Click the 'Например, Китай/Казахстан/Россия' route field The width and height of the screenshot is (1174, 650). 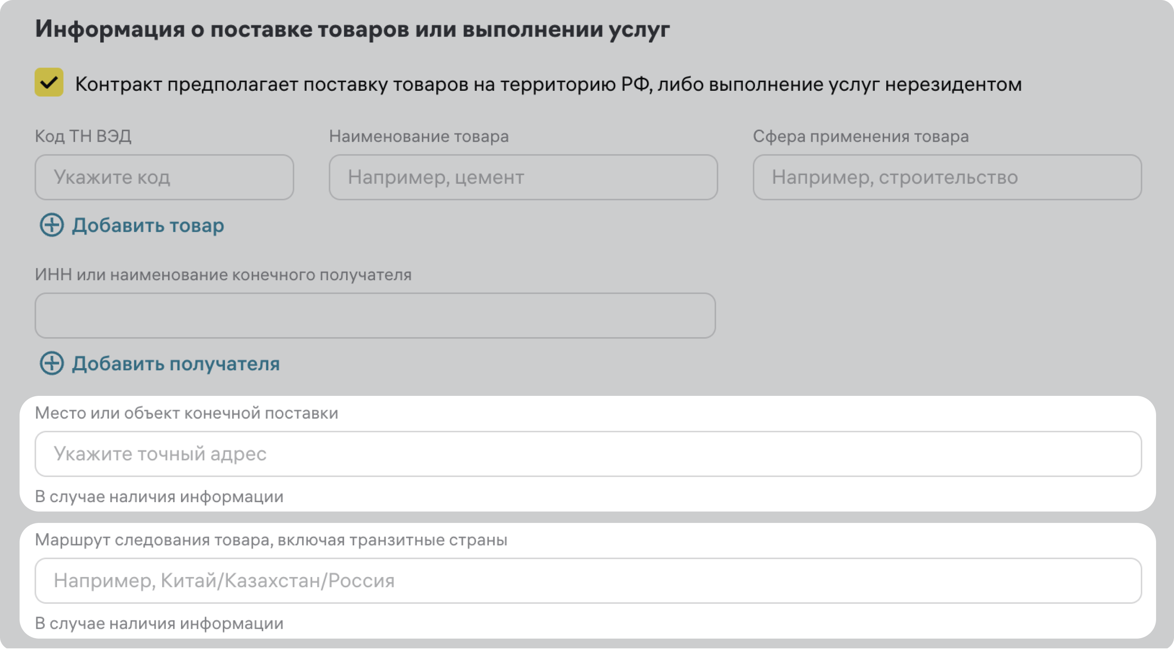588,581
